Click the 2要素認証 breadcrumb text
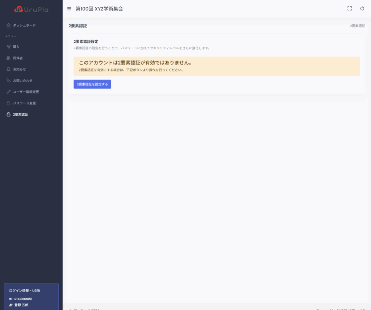The width and height of the screenshot is (371, 310). tap(357, 26)
